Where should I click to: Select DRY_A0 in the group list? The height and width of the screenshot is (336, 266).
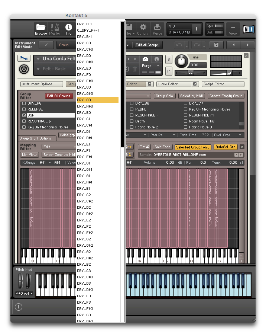[x=98, y=100]
